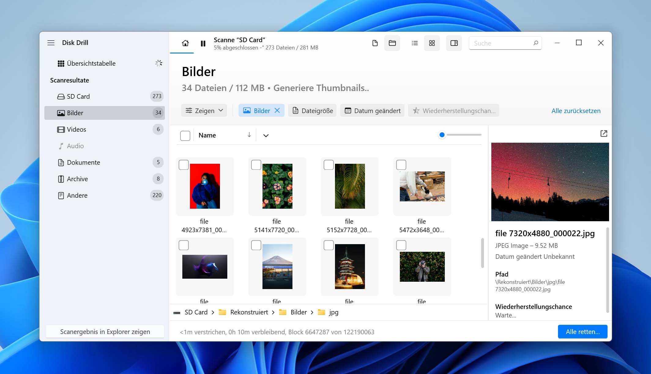Image resolution: width=651 pixels, height=374 pixels.
Task: Toggle the preview side panel icon
Action: [454, 43]
